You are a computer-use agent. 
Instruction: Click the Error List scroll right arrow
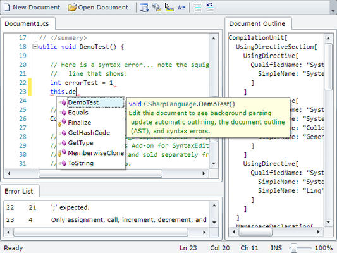pos(204,232)
